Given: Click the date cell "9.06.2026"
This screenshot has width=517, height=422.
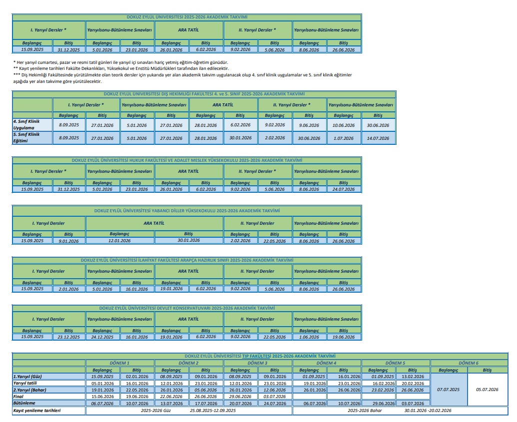Looking at the screenshot, I should [309, 125].
